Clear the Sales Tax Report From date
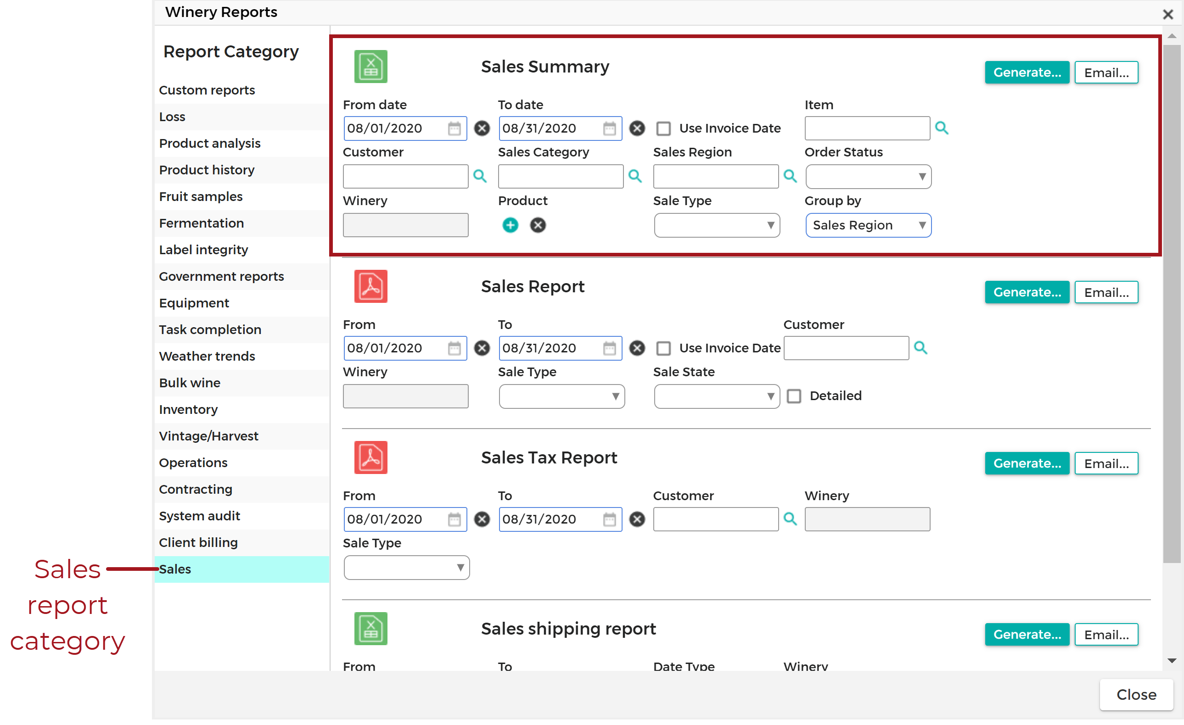This screenshot has height=725, width=1184. [x=482, y=519]
